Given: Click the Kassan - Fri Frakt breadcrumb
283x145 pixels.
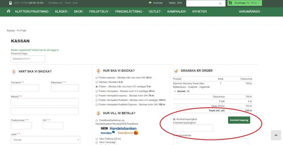Looking at the screenshot, I should click(16, 31).
